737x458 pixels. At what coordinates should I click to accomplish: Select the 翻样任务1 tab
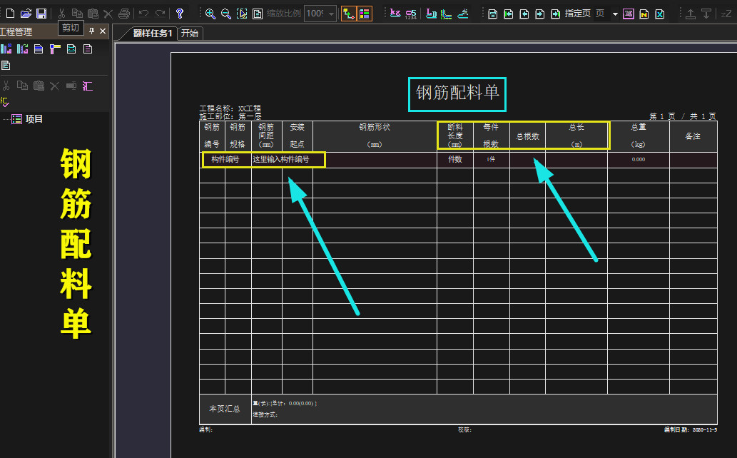[x=152, y=33]
